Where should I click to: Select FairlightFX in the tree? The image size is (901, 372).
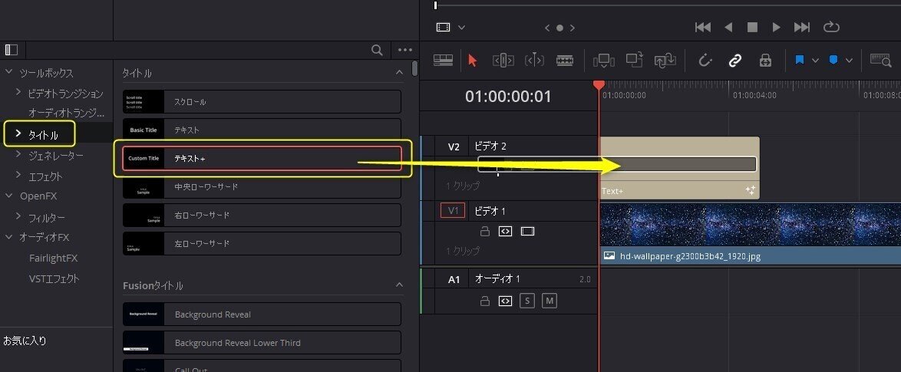[x=53, y=258]
